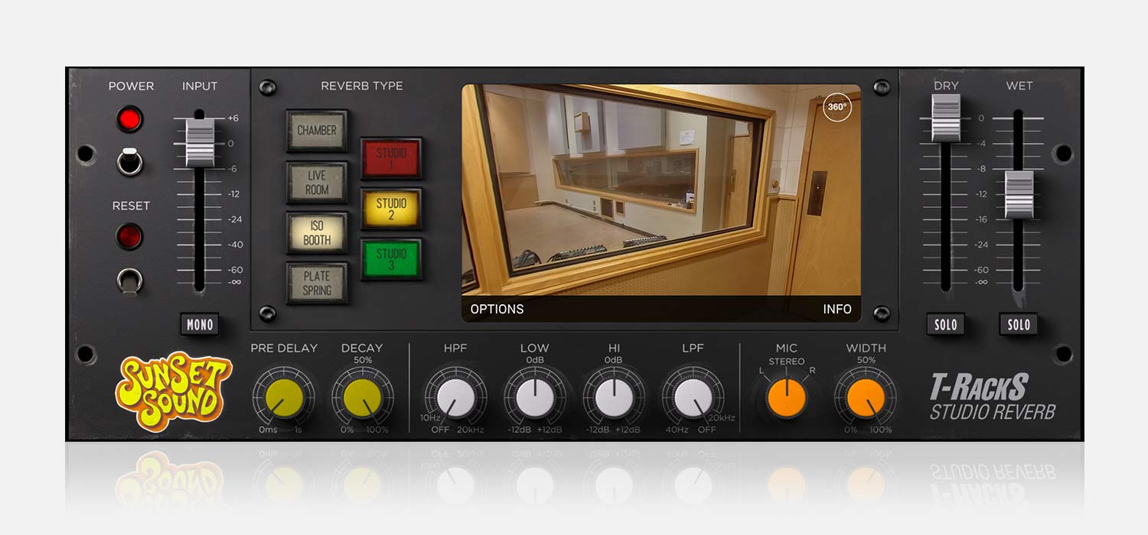Click the WET fader handle

pos(1019,194)
